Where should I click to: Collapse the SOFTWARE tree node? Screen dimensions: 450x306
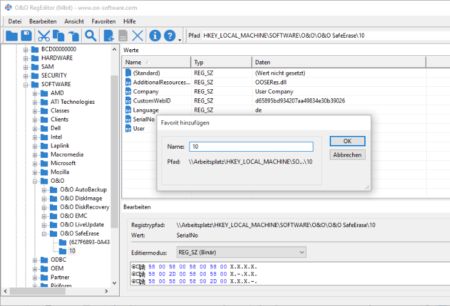[x=26, y=84]
